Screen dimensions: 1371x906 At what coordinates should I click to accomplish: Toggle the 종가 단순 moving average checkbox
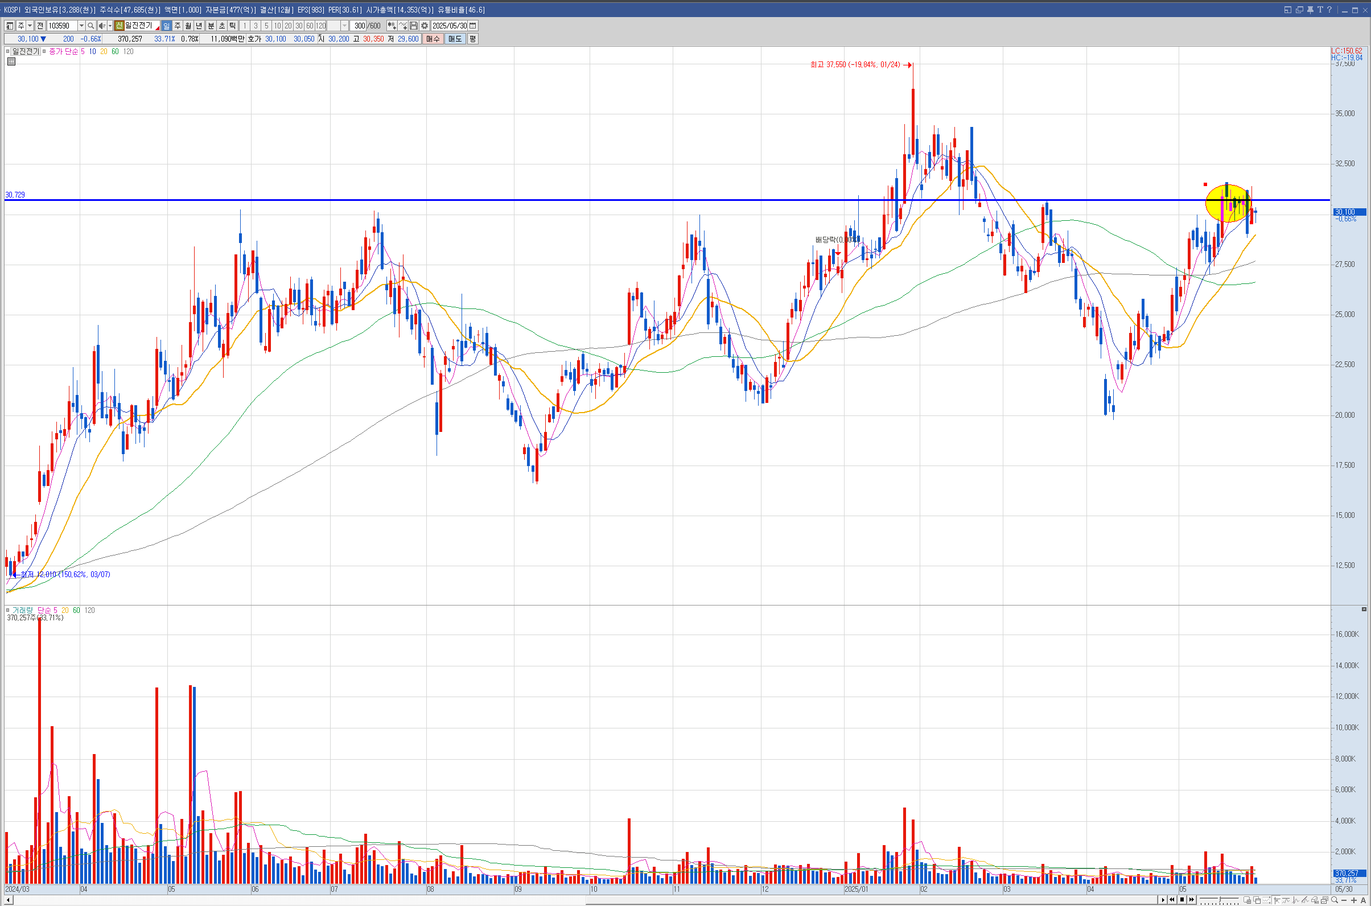44,51
